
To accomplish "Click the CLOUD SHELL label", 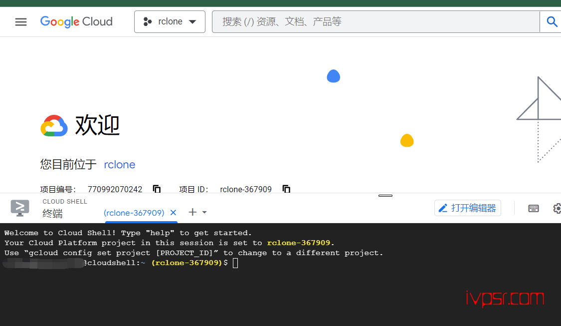I will 65,202.
